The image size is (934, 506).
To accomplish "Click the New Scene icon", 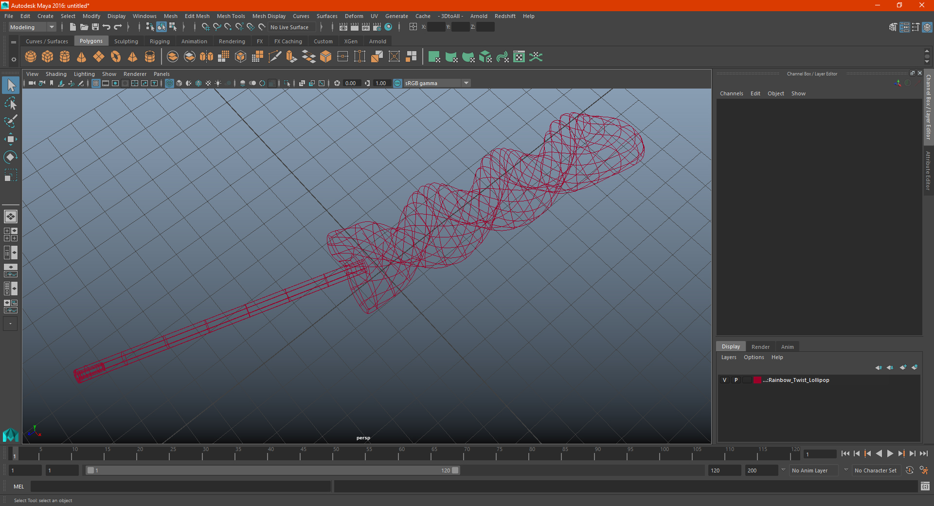I will click(73, 27).
